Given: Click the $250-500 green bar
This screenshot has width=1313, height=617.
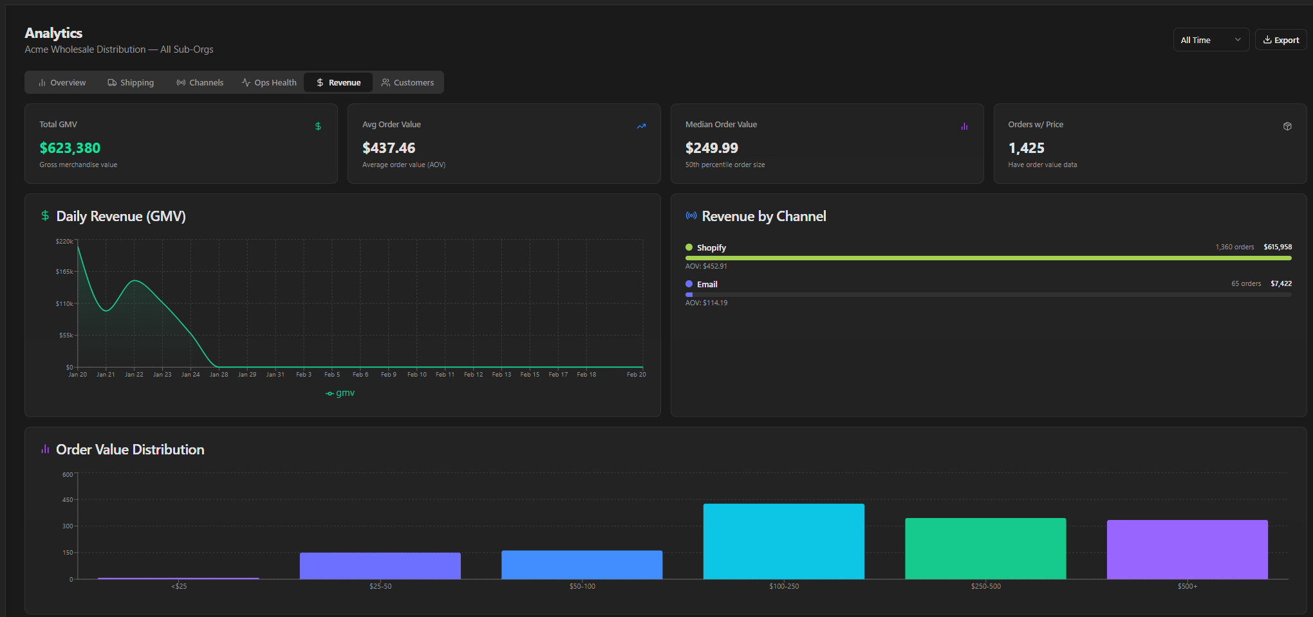Looking at the screenshot, I should [985, 548].
